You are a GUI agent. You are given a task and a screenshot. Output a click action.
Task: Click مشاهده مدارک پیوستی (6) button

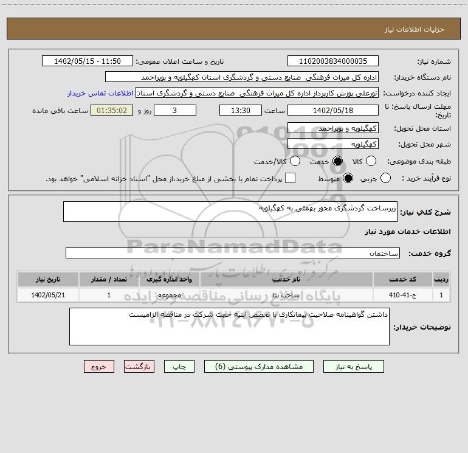pos(259,367)
